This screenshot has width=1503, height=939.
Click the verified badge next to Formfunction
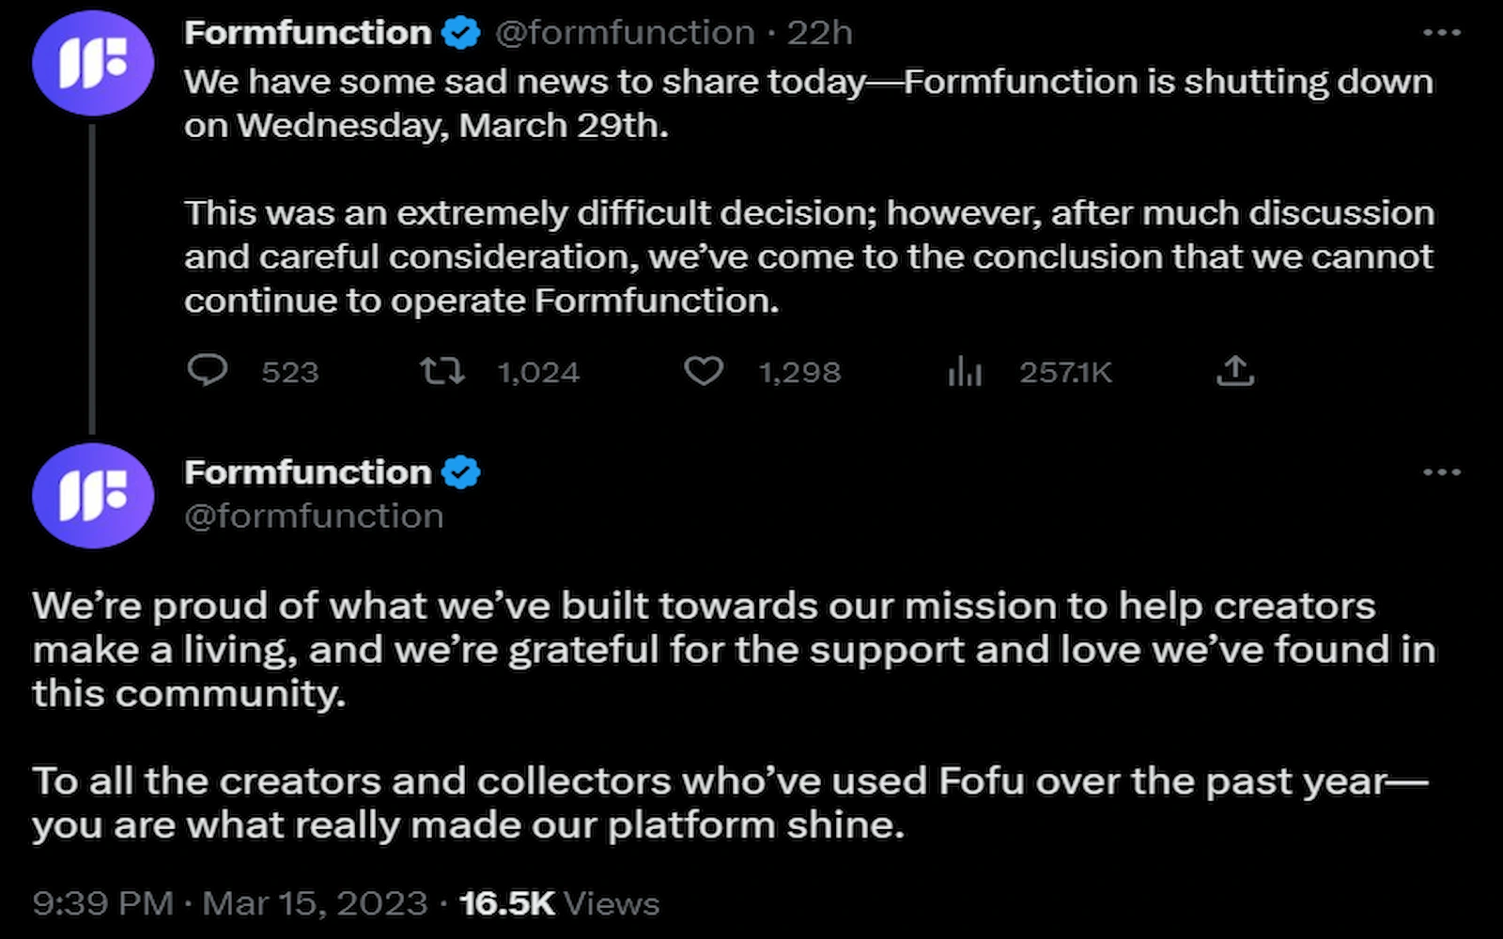[x=459, y=30]
